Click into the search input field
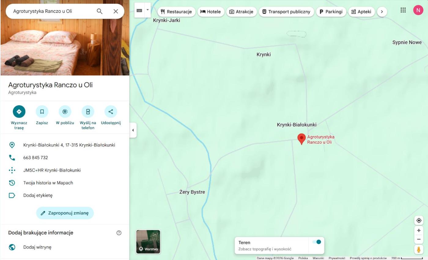The image size is (428, 260). coord(52,11)
